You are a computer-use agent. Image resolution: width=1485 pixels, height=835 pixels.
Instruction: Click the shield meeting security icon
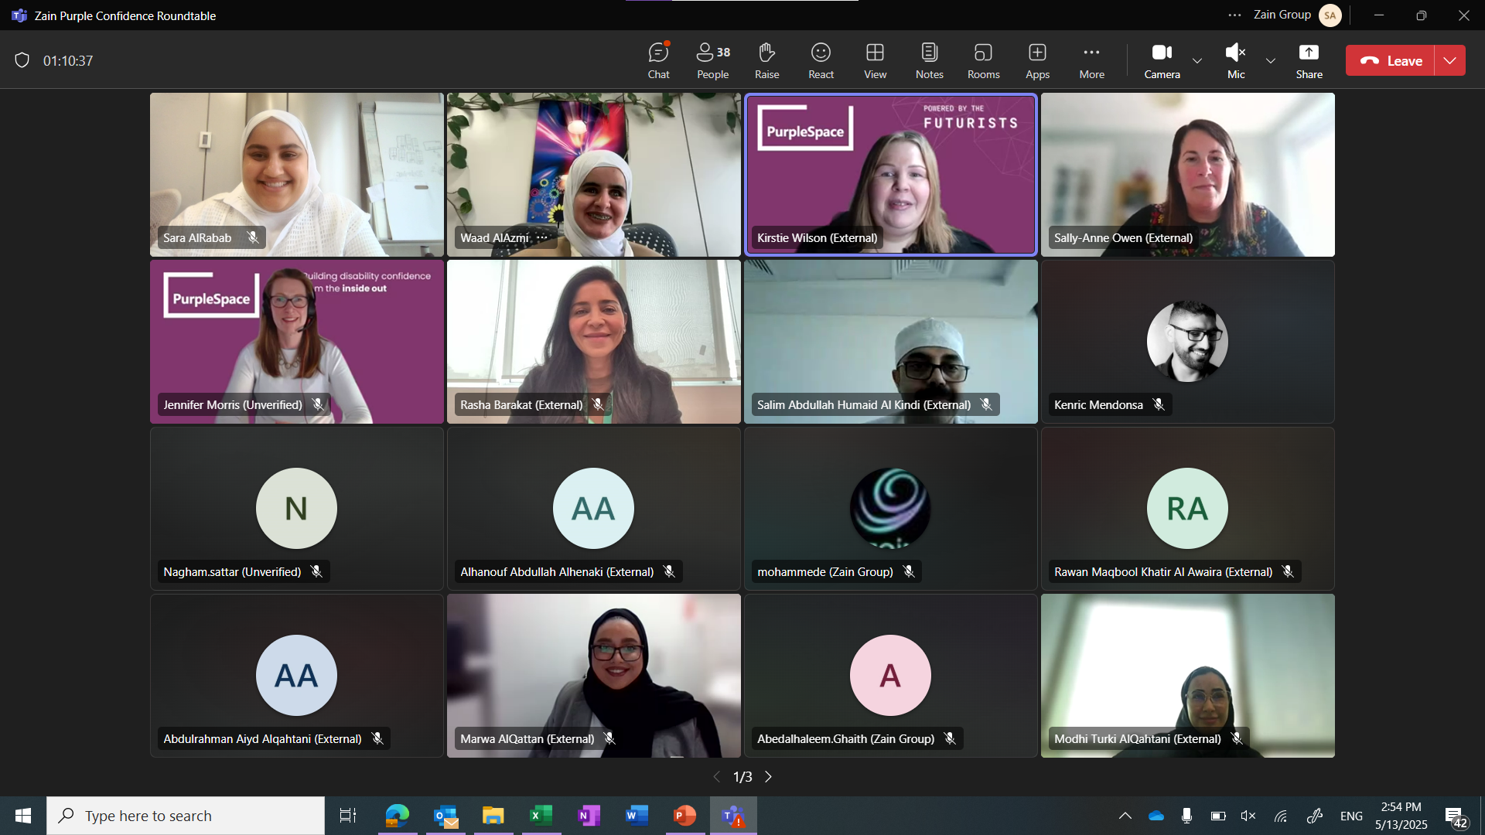point(22,60)
